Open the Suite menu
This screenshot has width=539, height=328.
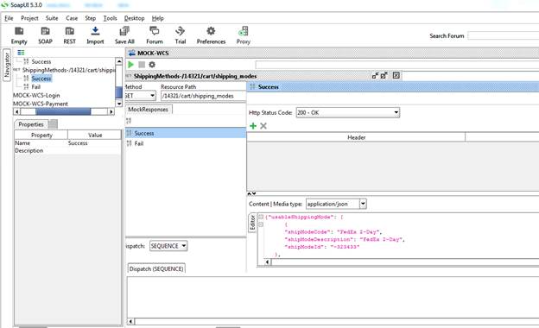[x=52, y=18]
